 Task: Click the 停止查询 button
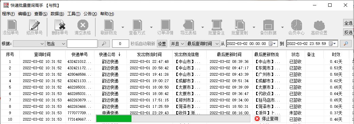coord(267,119)
